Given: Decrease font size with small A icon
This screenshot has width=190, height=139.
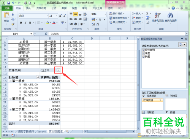Looking at the screenshot, I should coord(65,16).
